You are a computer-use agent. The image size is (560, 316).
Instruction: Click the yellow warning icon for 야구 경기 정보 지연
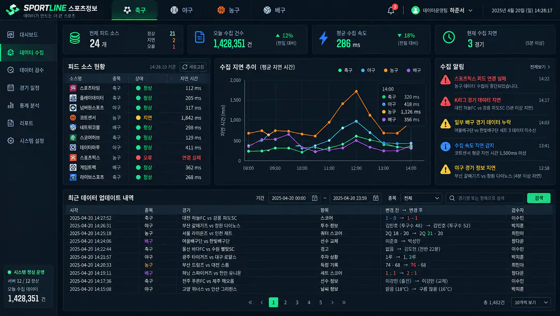click(x=445, y=169)
